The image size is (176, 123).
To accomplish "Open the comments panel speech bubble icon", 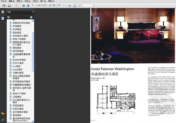I will tap(3, 114).
